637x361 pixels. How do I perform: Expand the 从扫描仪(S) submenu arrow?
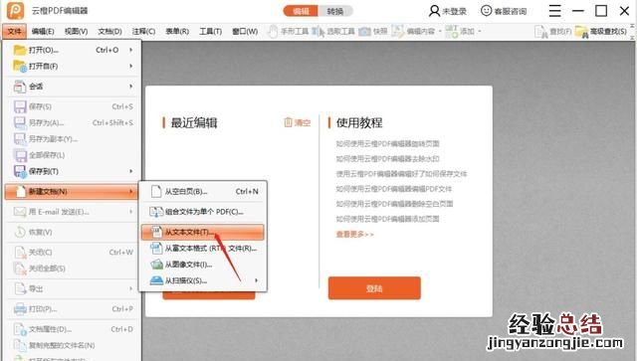(257, 280)
